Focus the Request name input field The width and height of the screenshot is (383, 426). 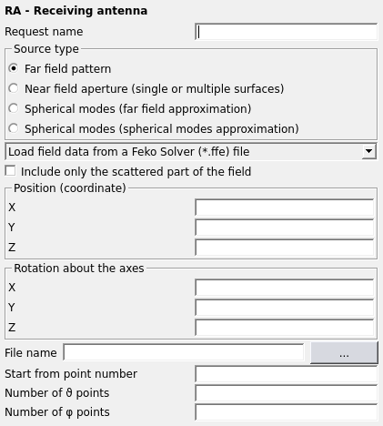286,32
